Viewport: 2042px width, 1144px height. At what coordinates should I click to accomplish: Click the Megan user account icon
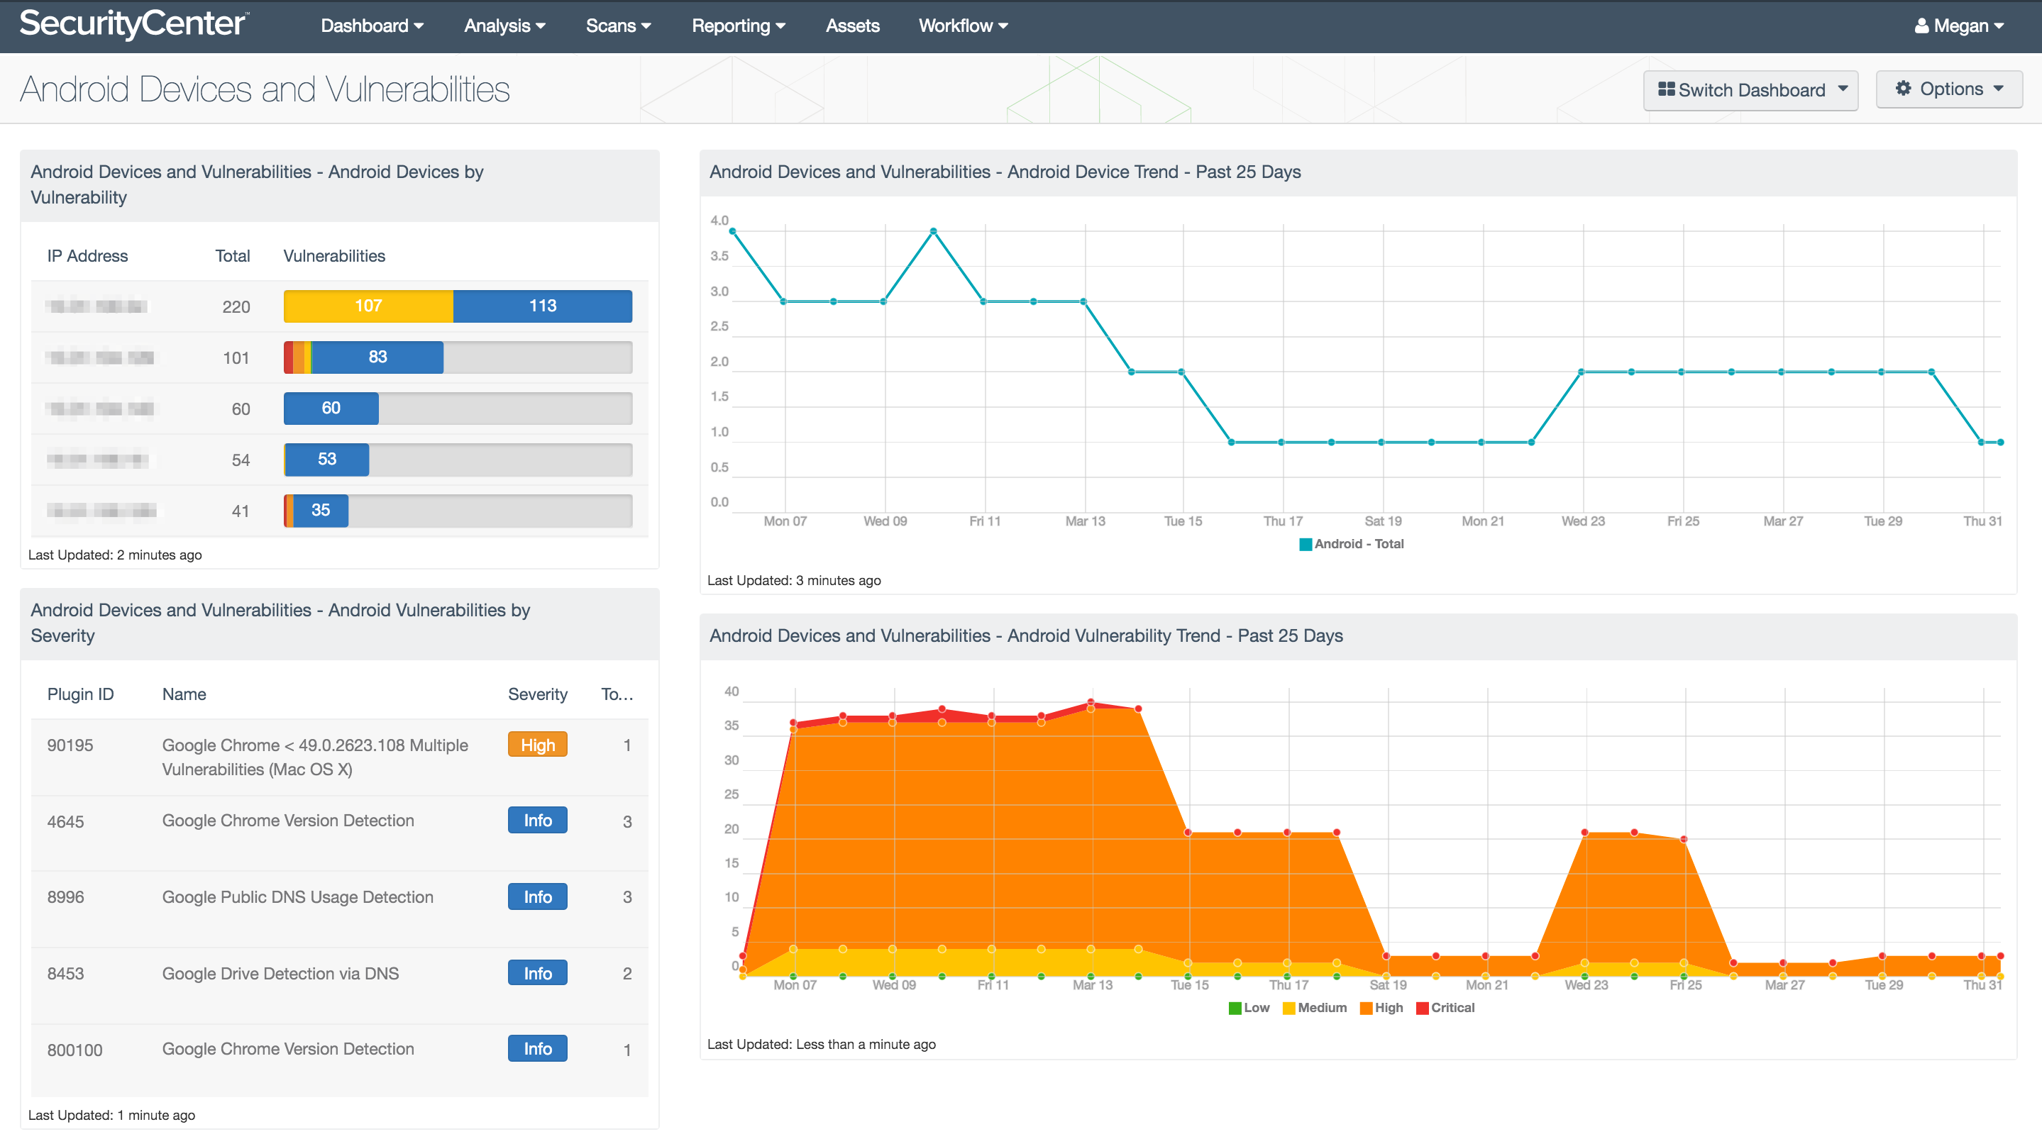(1933, 26)
